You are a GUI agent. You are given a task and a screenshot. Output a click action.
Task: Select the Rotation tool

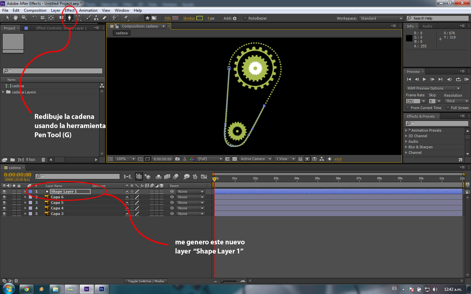35,18
